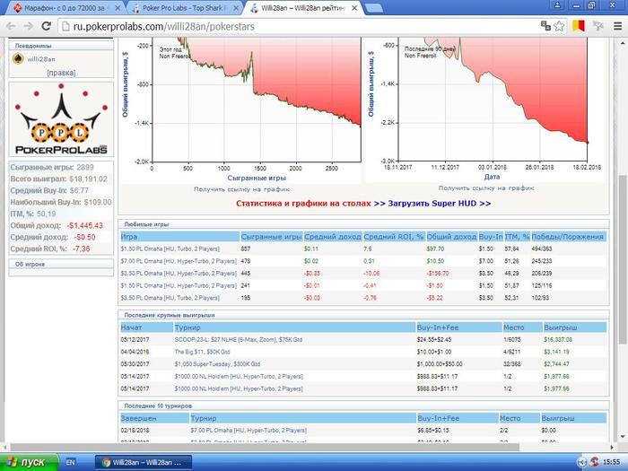
Task: Go back using the browser back arrow
Action: [11, 26]
